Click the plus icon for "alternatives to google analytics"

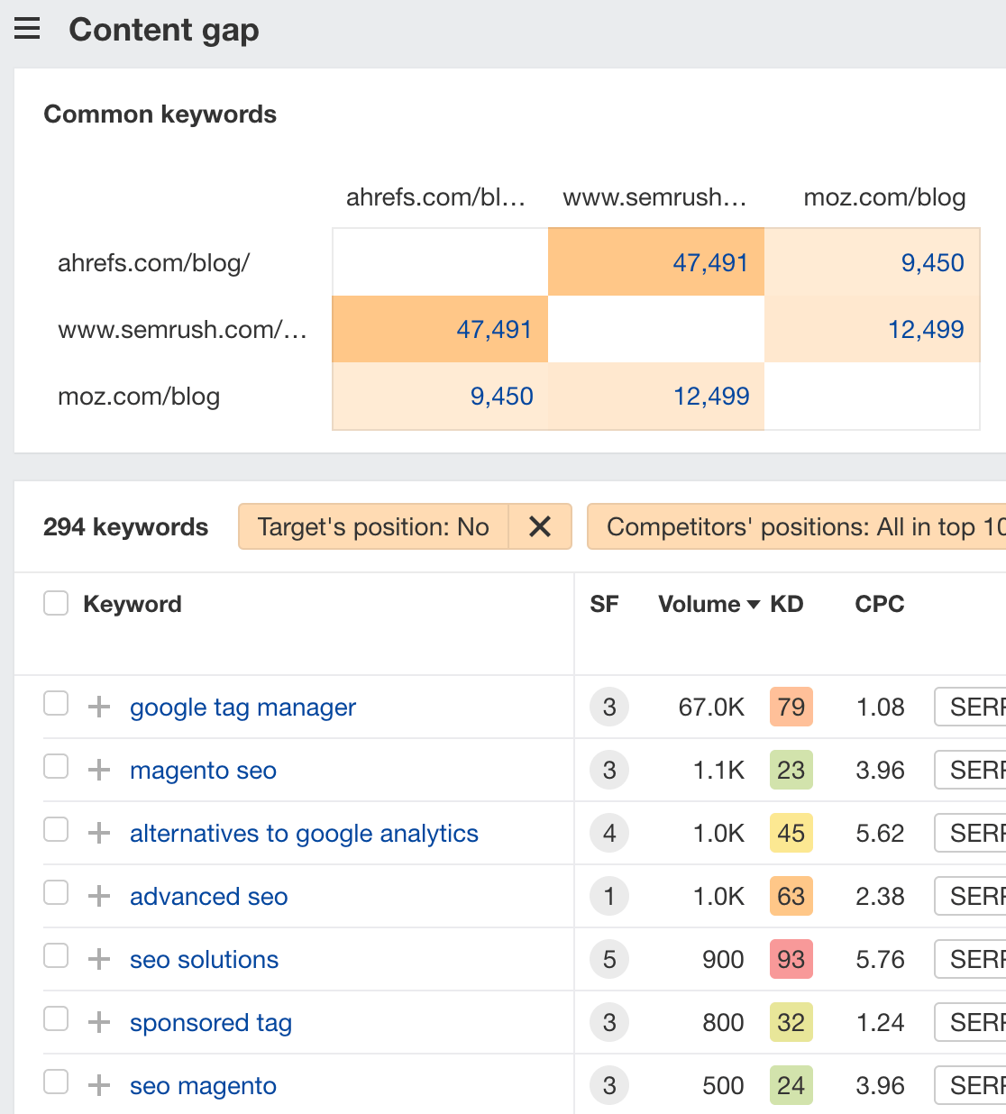pos(98,833)
